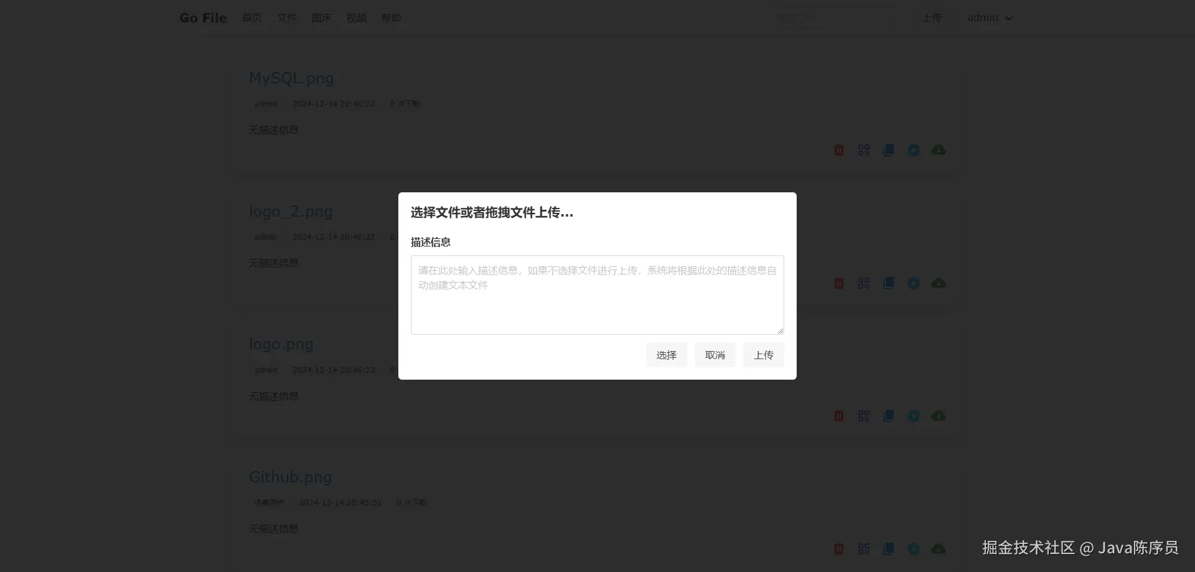Preview MySQL.png with the play icon

click(914, 150)
